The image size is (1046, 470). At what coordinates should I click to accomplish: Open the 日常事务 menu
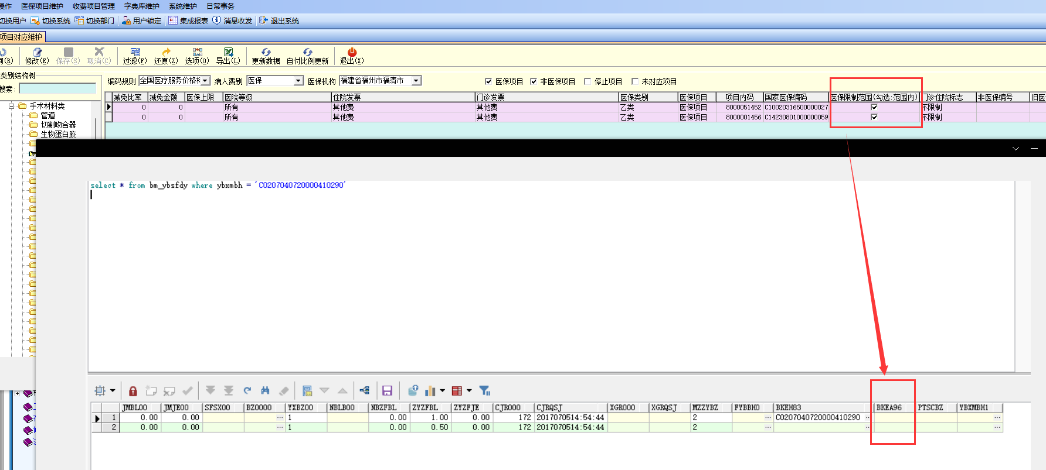(x=220, y=6)
